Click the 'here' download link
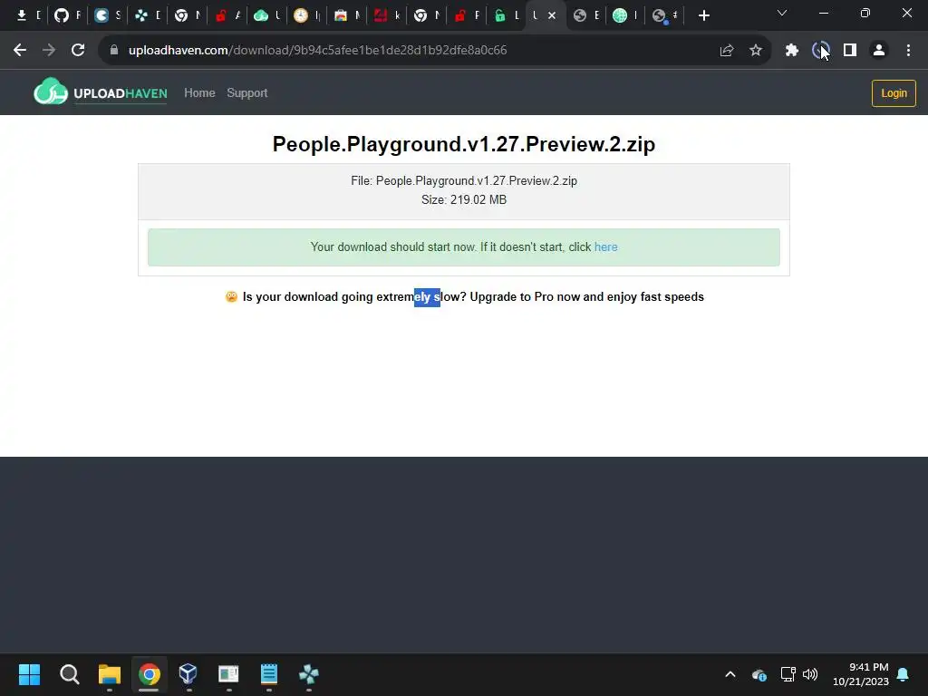The width and height of the screenshot is (928, 696). pyautogui.click(x=605, y=246)
